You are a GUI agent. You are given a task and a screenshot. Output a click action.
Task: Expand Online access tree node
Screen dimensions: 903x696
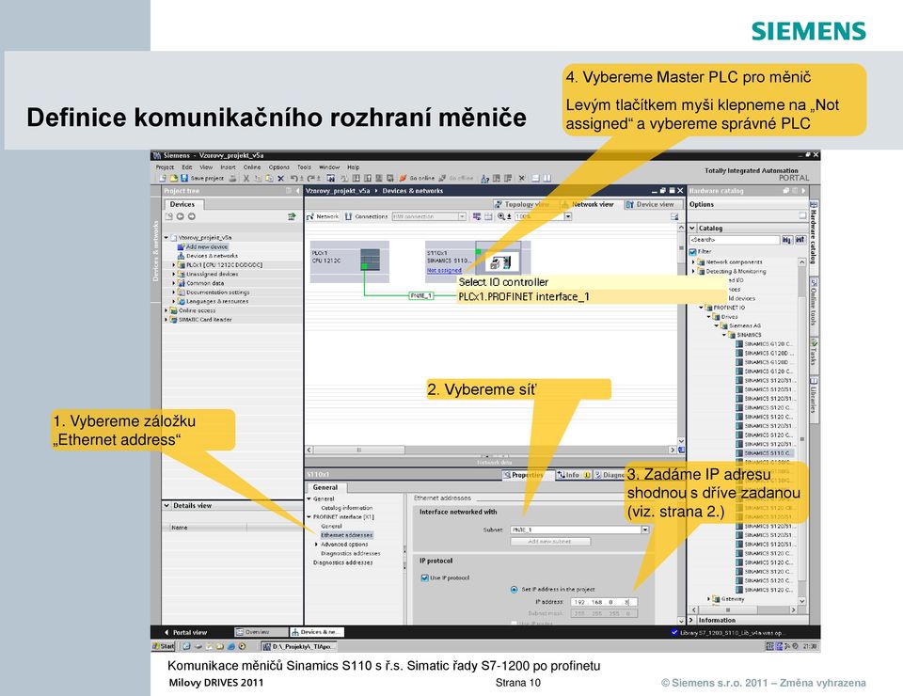click(166, 310)
